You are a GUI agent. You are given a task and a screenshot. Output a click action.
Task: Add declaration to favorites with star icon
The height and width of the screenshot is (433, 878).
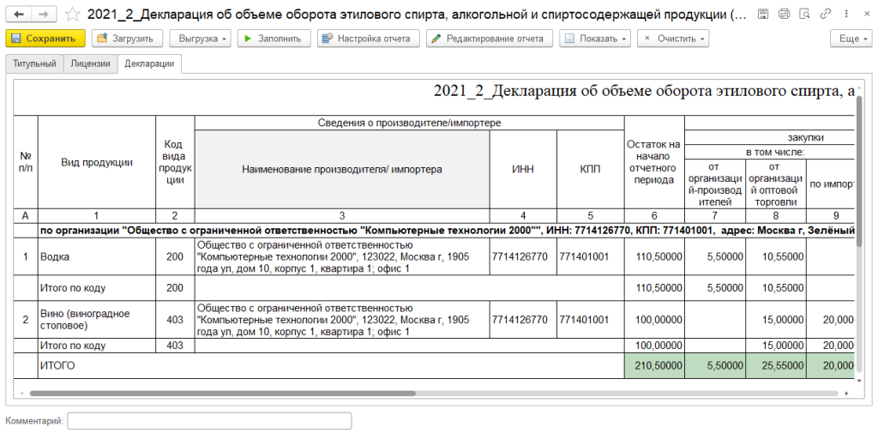point(73,15)
